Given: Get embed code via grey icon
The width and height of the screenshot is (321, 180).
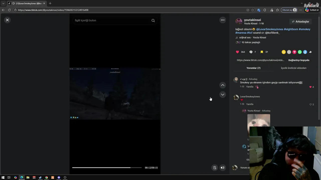Looking at the screenshot, I should coord(289,52).
